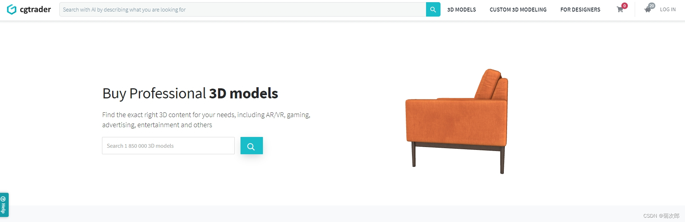The width and height of the screenshot is (685, 222).
Task: Click the question mark icon on Help tab
Action: [3, 199]
